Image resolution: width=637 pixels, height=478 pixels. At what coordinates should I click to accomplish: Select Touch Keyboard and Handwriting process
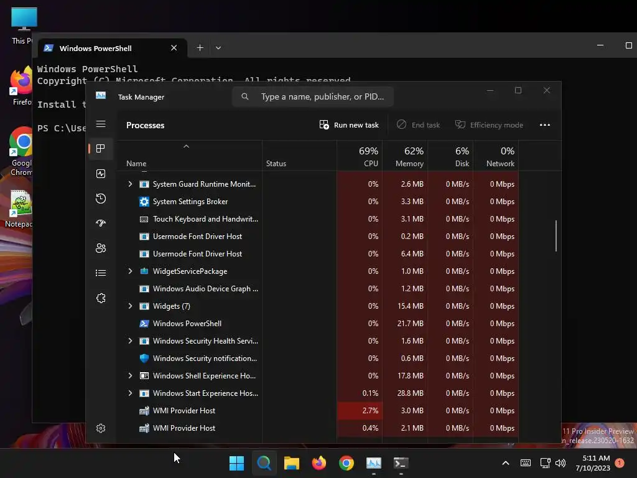coord(317,219)
